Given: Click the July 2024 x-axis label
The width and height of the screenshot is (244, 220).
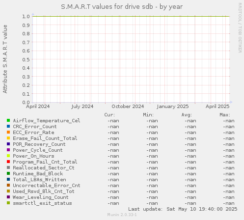Looking at the screenshot, I should pyautogui.click(x=82, y=107).
